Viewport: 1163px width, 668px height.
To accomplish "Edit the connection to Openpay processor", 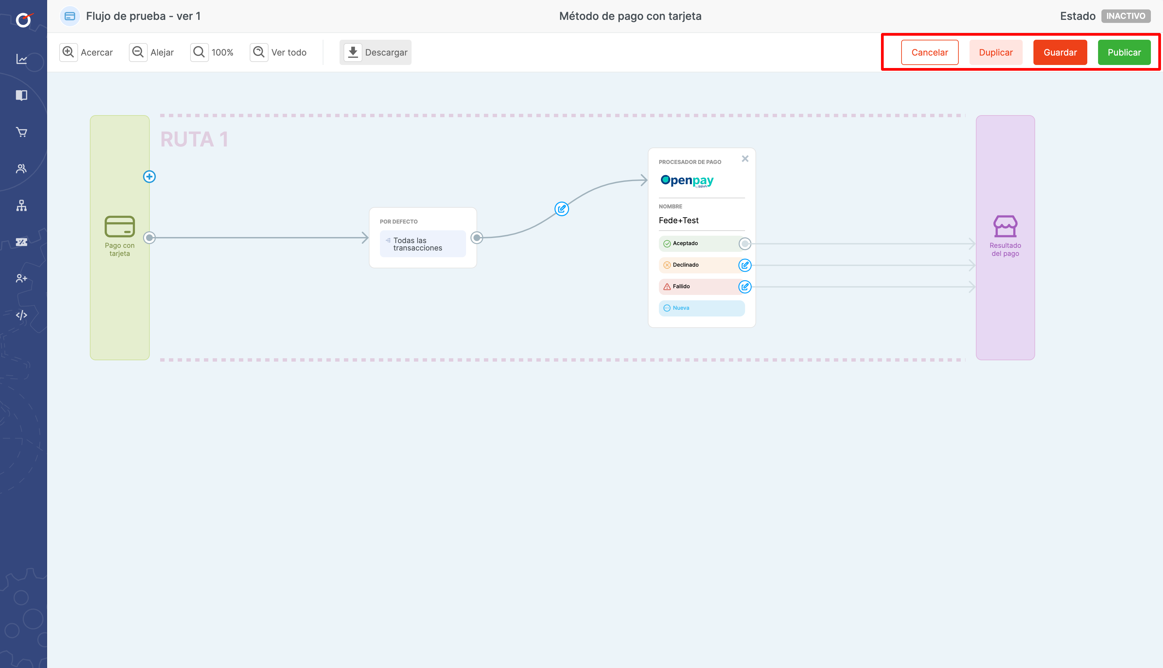I will click(562, 209).
